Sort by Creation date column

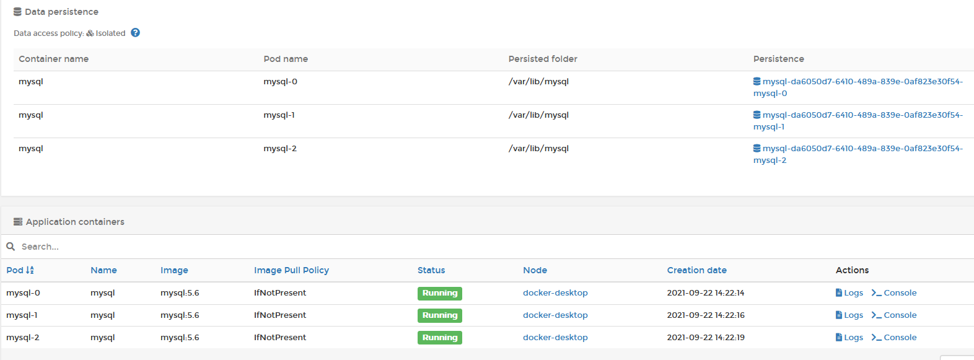696,270
